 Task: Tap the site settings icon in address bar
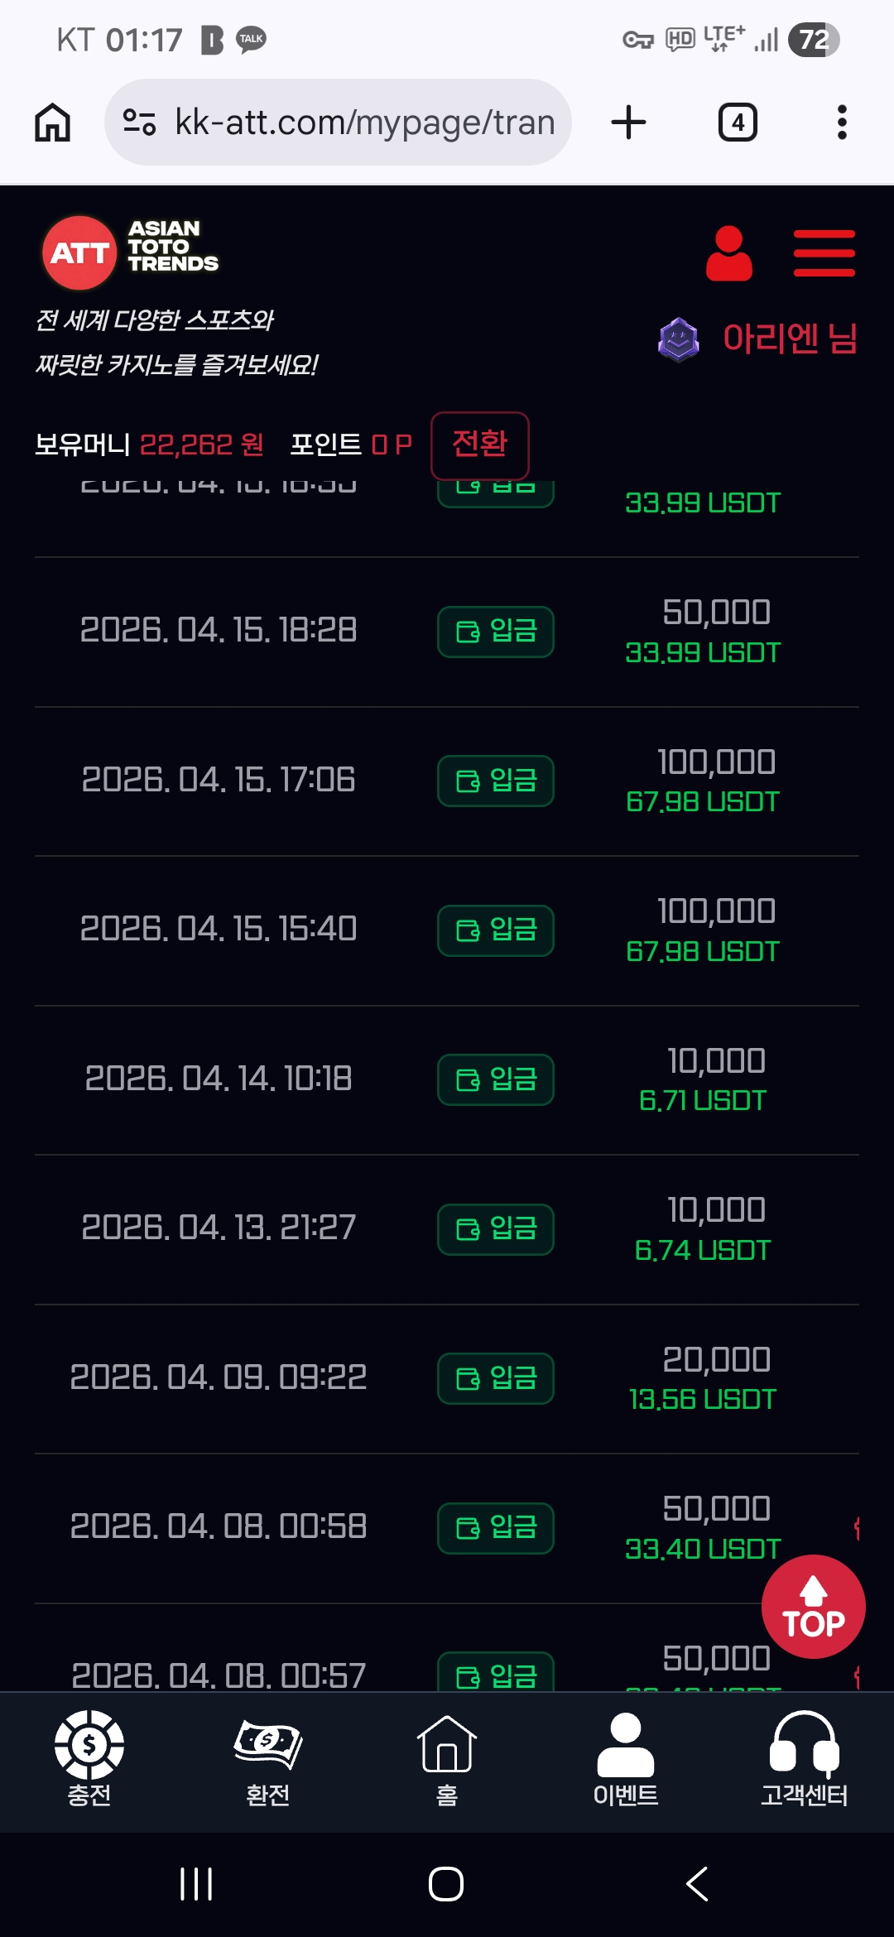coord(139,123)
